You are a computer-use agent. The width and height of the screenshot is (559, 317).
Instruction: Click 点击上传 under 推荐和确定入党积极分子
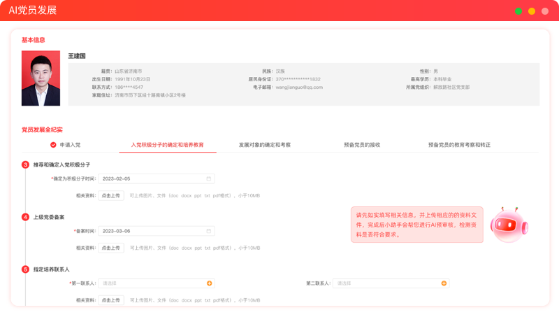coord(111,196)
